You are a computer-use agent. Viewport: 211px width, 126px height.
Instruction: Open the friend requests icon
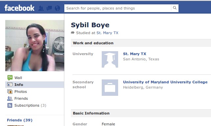tap(41, 8)
